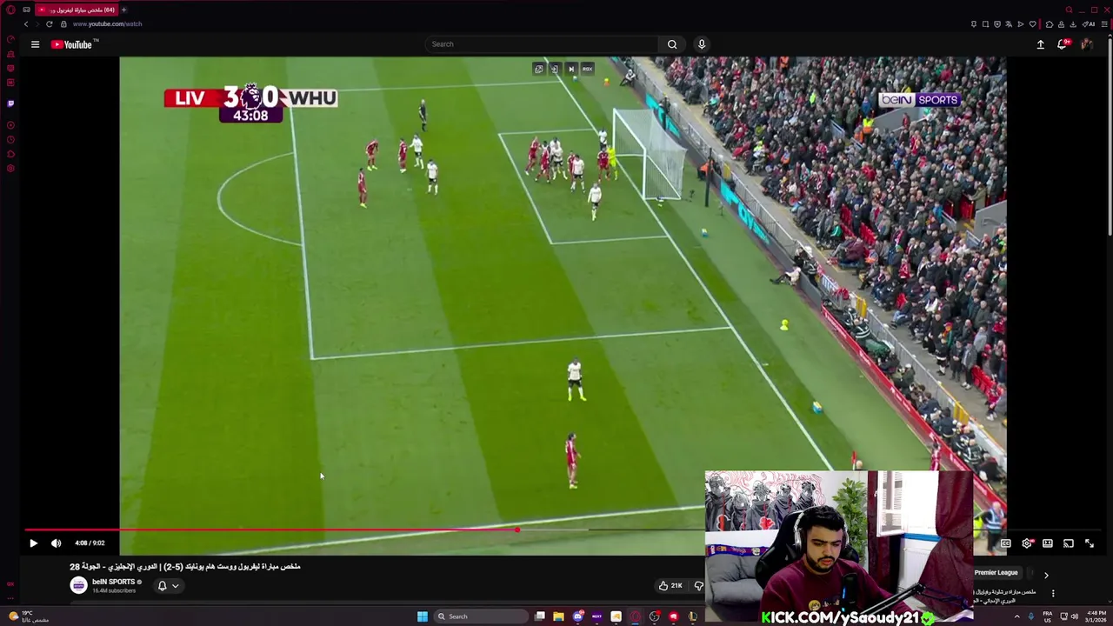Show hidden system tray icons

[x=1016, y=616]
